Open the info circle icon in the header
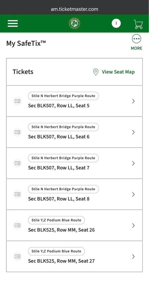The width and height of the screenshot is (149, 307). [x=116, y=23]
